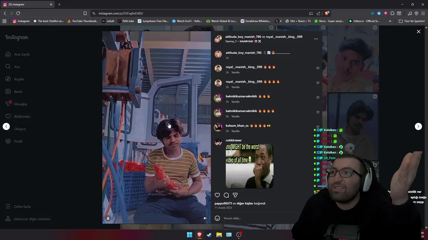Viewport: 428px width, 240px height.
Task: Like second balmikikumarvalmikik comment
Action: click(x=318, y=112)
